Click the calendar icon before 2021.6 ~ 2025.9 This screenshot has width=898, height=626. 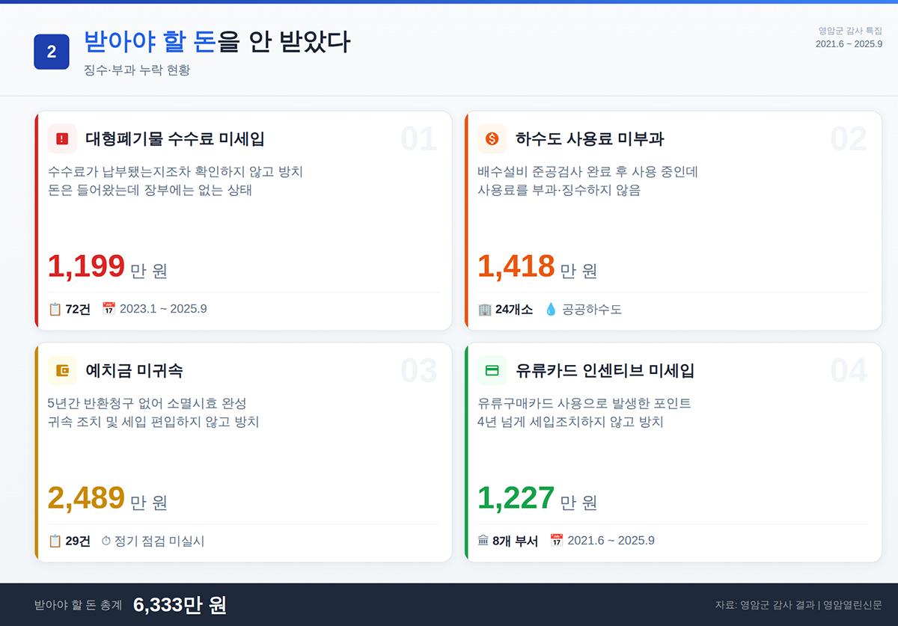(x=556, y=541)
